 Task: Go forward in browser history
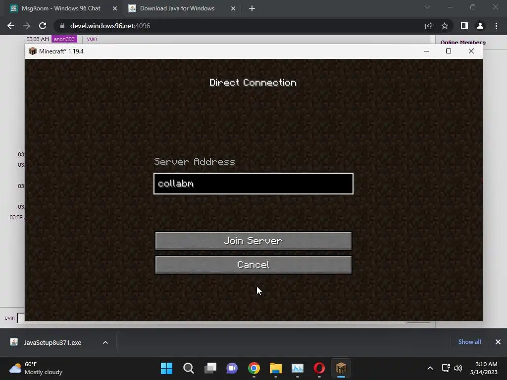(27, 26)
